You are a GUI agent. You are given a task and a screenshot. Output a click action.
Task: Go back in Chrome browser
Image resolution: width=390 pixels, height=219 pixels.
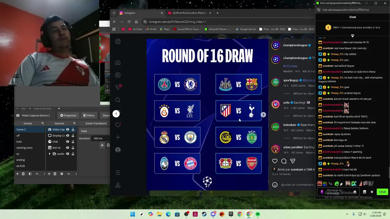(x=114, y=22)
